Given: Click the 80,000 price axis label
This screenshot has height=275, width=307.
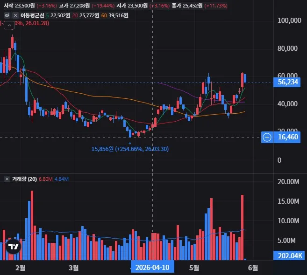Looking at the screenshot, I should click(x=287, y=48).
